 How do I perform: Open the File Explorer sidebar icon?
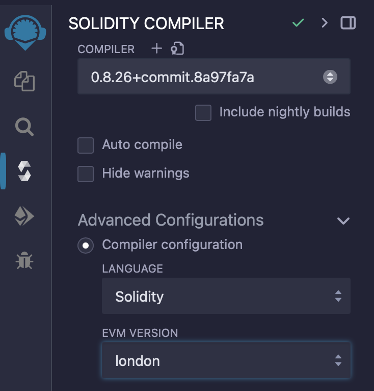pos(24,81)
